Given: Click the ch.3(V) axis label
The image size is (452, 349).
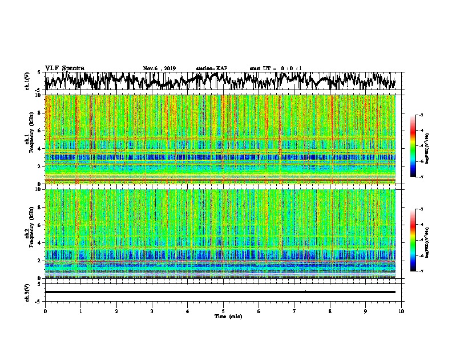Looking at the screenshot, I should pyautogui.click(x=27, y=293).
